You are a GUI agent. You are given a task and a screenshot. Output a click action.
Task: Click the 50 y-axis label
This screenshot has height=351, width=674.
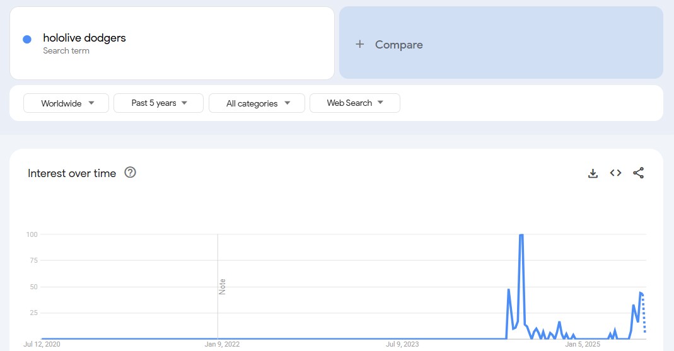coord(34,287)
